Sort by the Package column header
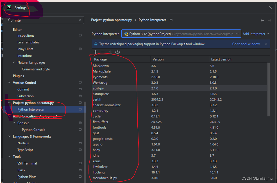 (x=121, y=59)
